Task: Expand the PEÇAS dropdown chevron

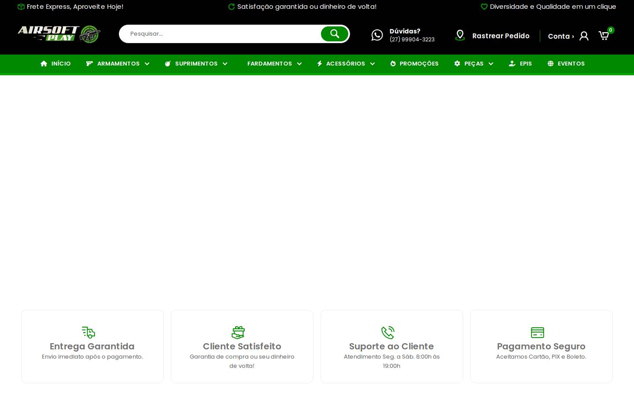Action: click(491, 64)
